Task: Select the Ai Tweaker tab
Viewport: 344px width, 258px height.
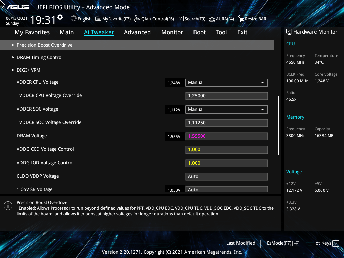Action: [x=99, y=32]
